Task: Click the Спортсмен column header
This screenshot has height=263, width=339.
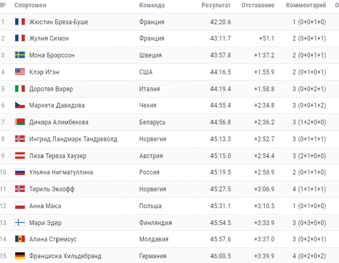Action: click(x=29, y=5)
